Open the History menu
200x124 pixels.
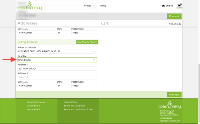coord(104,6)
